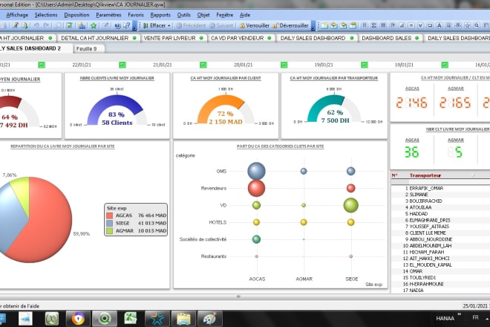Viewport: 490px width, 327px height.
Task: Open the Objet menu
Action: pyautogui.click(x=203, y=15)
